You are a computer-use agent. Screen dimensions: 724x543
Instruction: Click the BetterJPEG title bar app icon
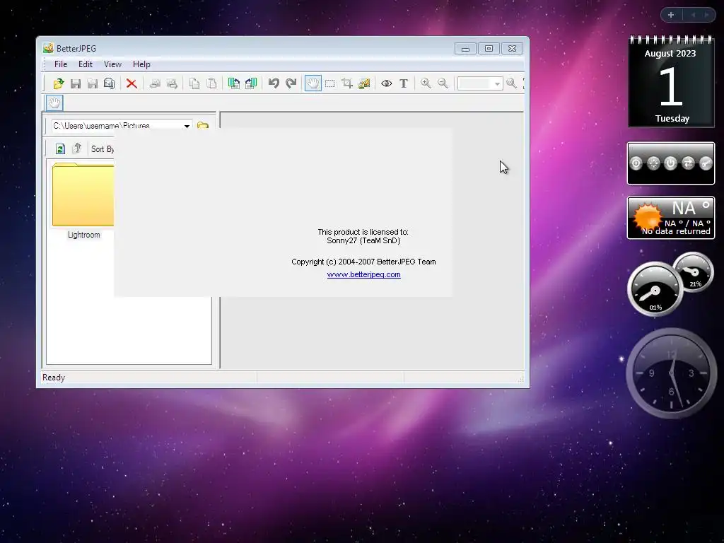pos(48,48)
